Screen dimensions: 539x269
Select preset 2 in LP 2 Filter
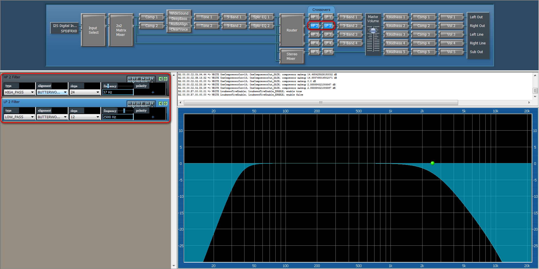[x=134, y=104]
